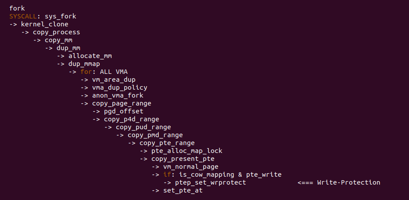
Task: Click the anon_vma_fork entry
Action: 118,95
